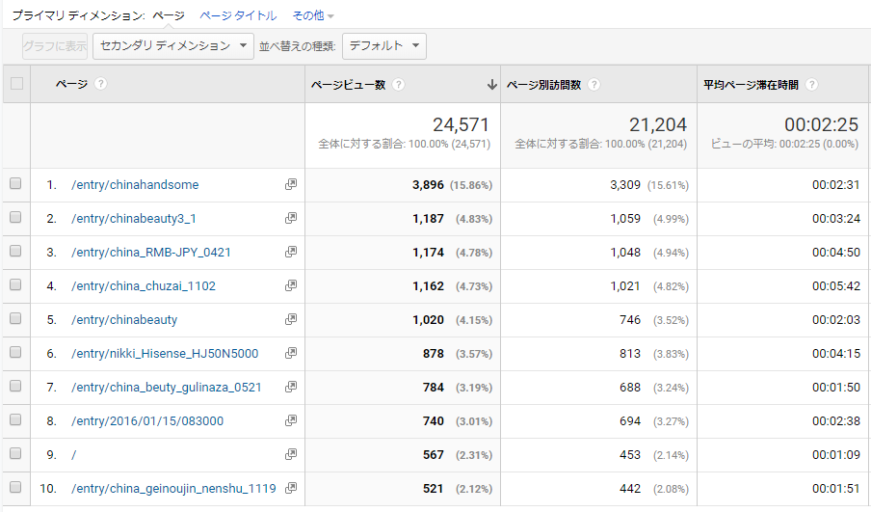The height and width of the screenshot is (512, 871).
Task: Open the /entry/china_RMB-JPY_0421 link
Action: click(x=151, y=253)
